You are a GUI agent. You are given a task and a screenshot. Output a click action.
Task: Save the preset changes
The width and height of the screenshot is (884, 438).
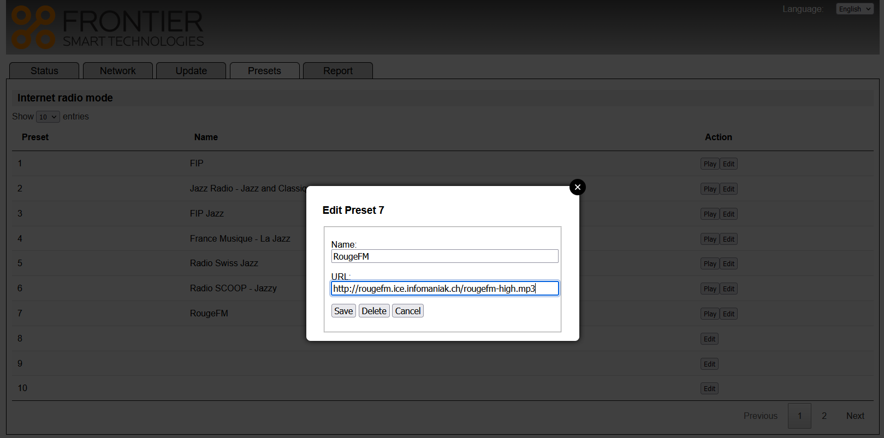(343, 311)
